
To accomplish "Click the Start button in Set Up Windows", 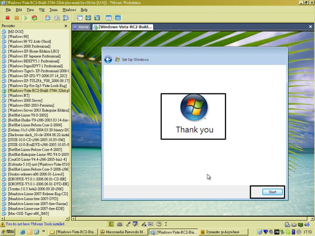I will 272,192.
